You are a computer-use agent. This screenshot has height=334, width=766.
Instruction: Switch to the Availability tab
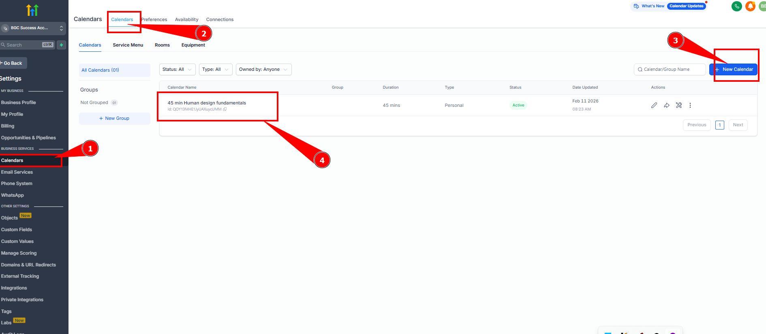(186, 19)
